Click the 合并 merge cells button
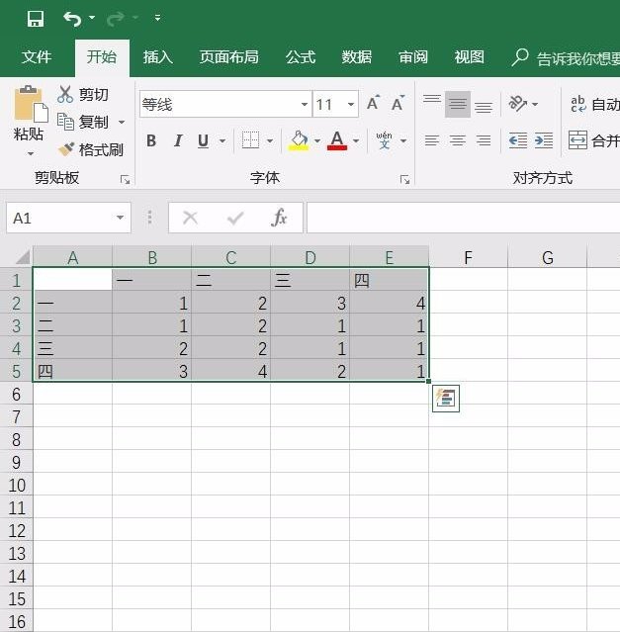Screen dimensions: 620x632 tap(594, 140)
